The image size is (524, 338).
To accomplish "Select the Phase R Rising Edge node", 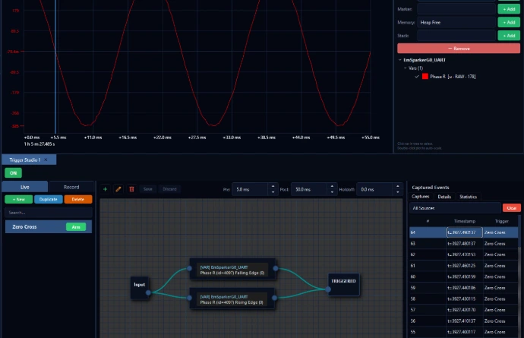I will [232, 299].
